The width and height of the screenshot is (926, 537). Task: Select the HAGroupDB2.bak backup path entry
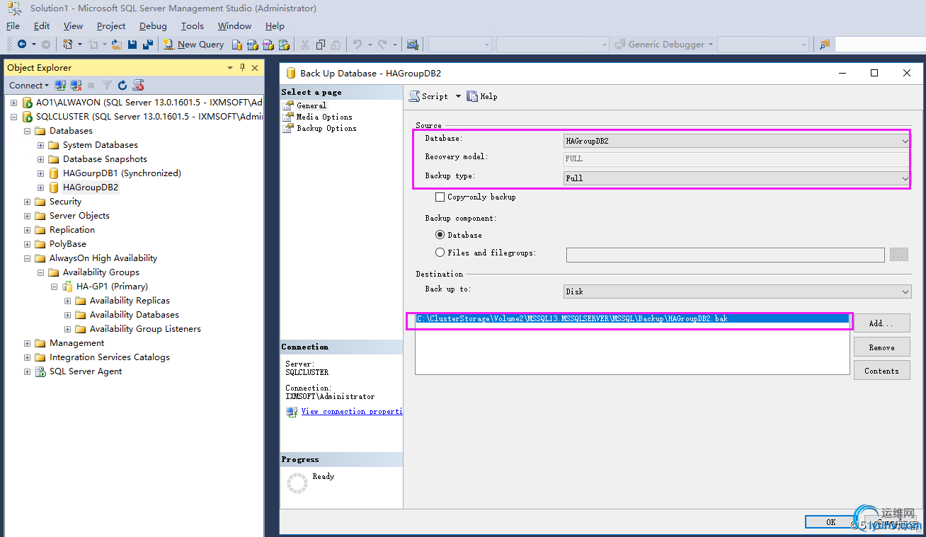click(572, 319)
